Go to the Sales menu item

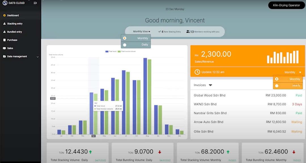pos(10,48)
